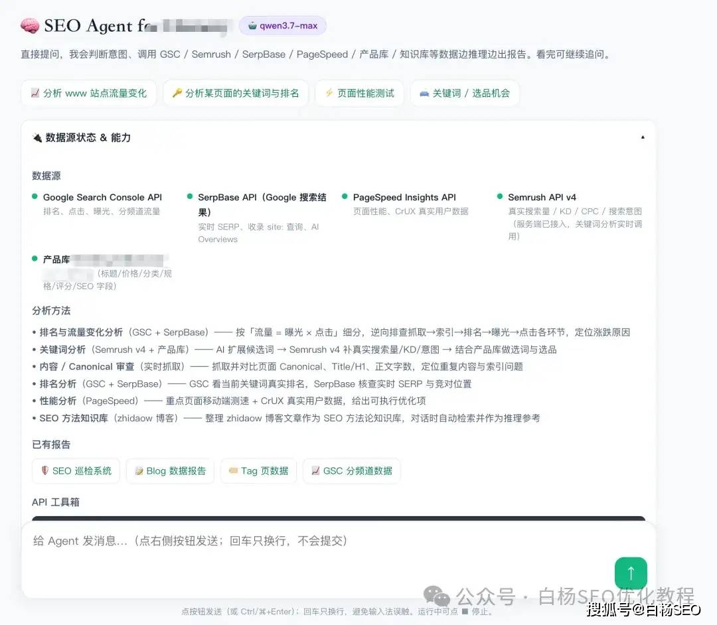Viewport: 717px width, 625px height.
Task: Click the SerpBase API（Google 搜索结果）label
Action: pos(262,204)
